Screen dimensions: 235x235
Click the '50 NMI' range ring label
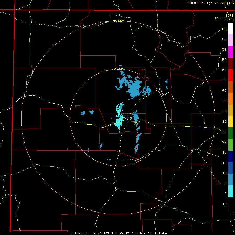pos(118,69)
